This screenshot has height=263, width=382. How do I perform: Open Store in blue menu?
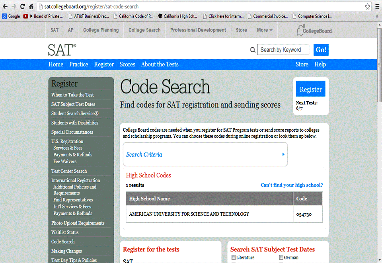[302, 64]
